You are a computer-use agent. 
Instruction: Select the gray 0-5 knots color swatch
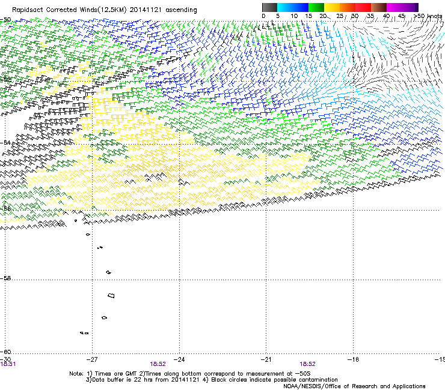(269, 7)
